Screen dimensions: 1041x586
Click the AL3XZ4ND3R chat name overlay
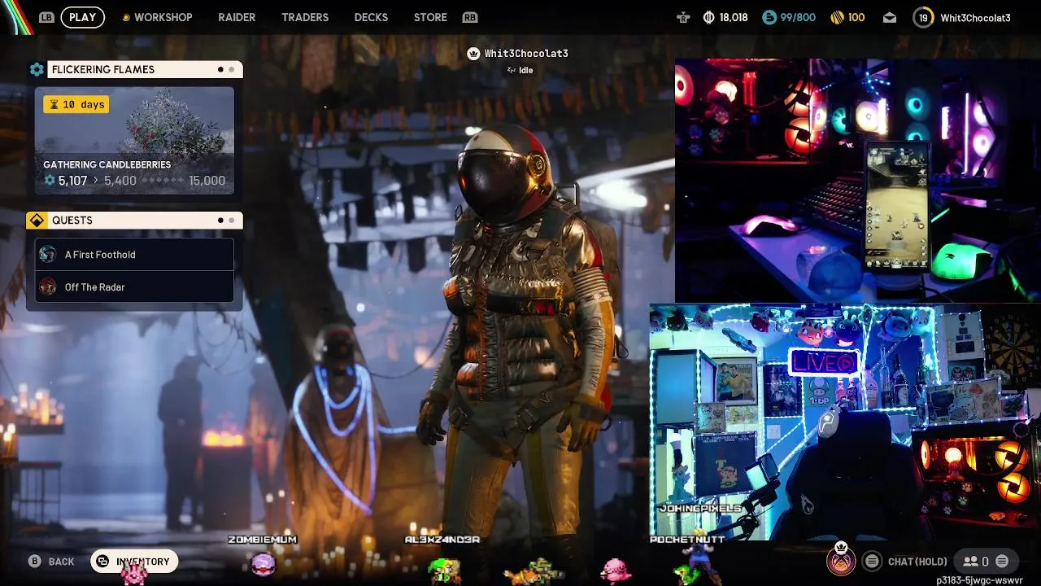[442, 540]
